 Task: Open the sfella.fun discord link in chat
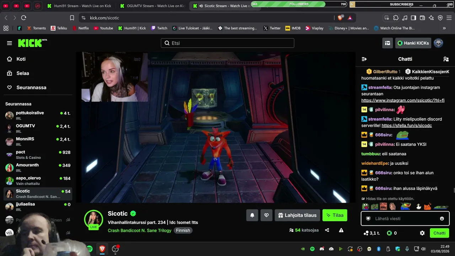pos(407,126)
